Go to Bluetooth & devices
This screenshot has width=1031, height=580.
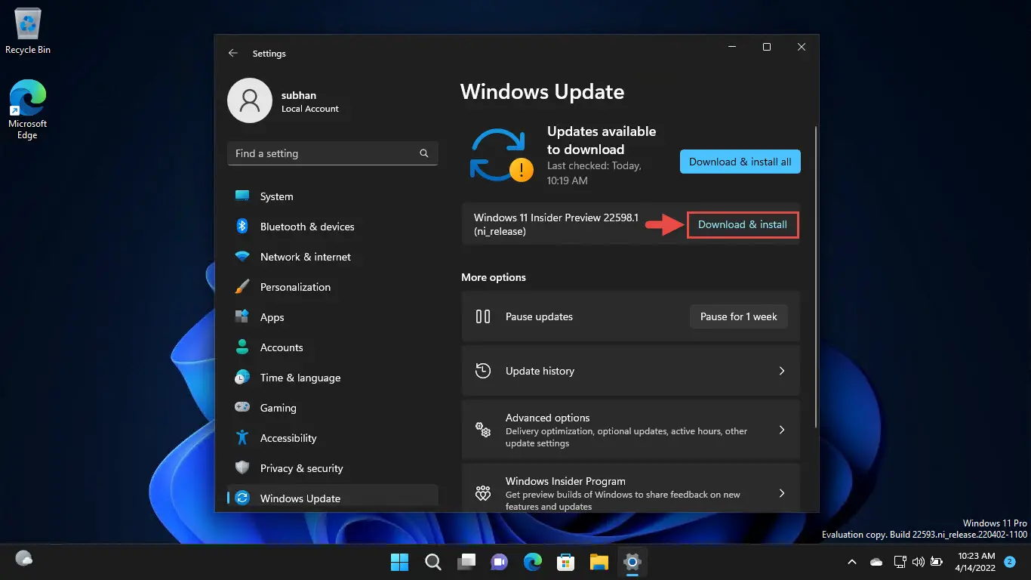click(x=332, y=227)
